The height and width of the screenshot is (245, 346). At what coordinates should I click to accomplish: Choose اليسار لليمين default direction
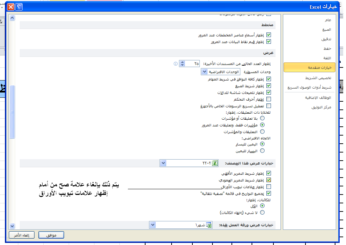coord(262,151)
